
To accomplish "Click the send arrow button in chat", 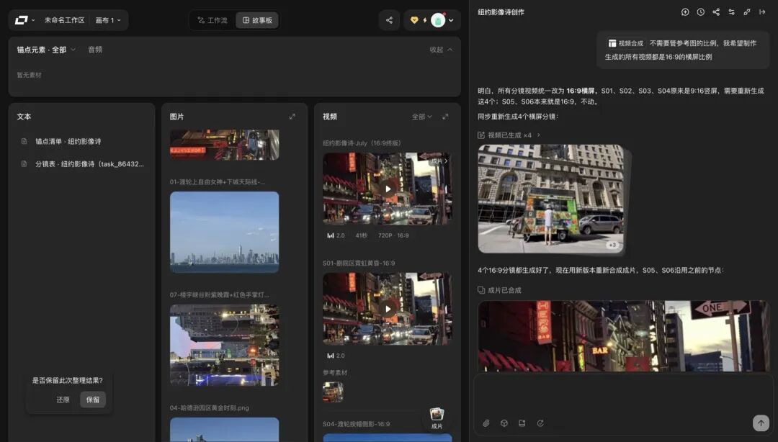I will (761, 423).
